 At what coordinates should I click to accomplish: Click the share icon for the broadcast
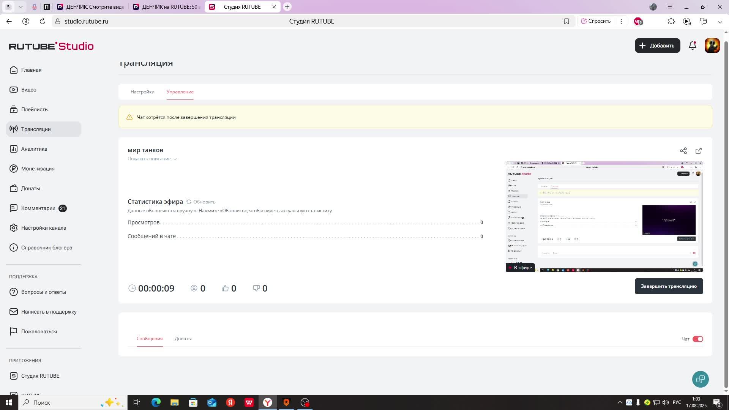[683, 151]
